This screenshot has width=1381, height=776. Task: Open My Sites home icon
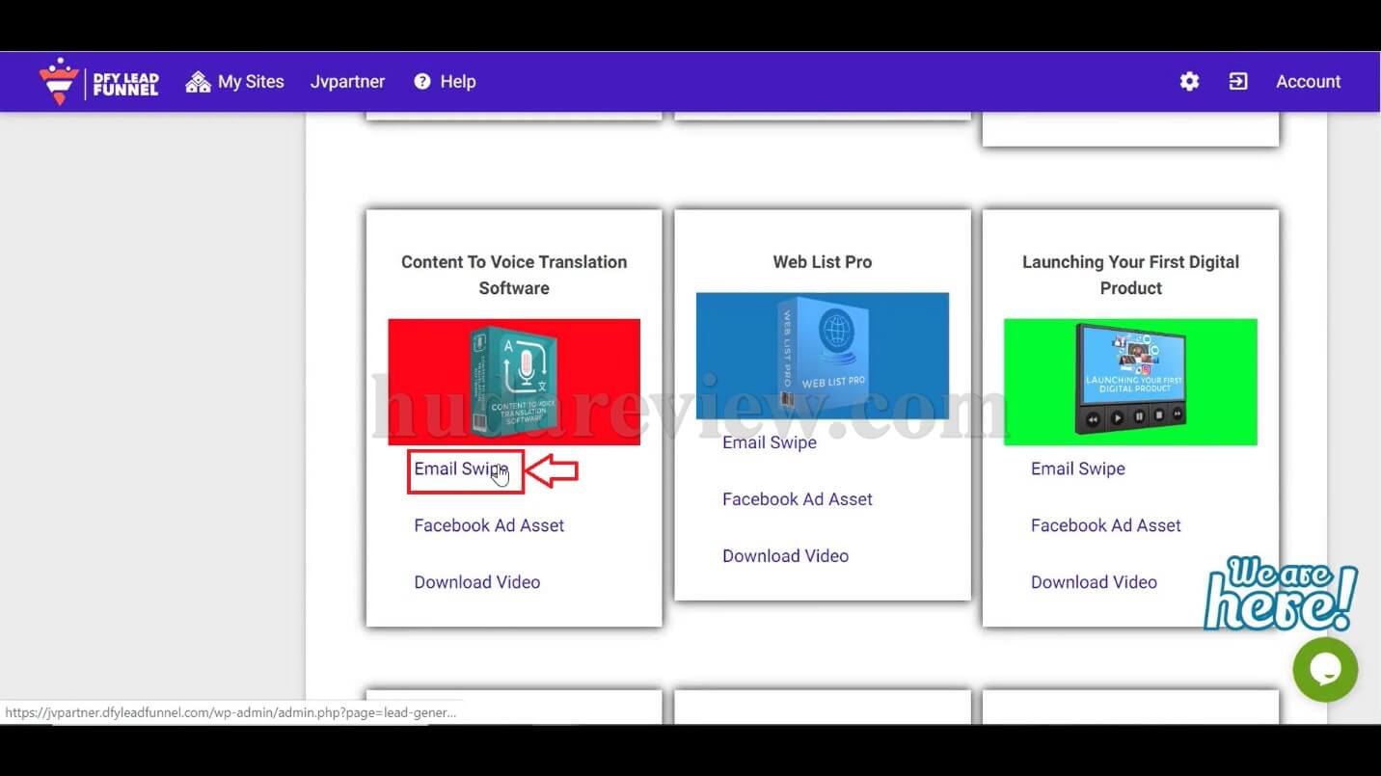(x=198, y=82)
